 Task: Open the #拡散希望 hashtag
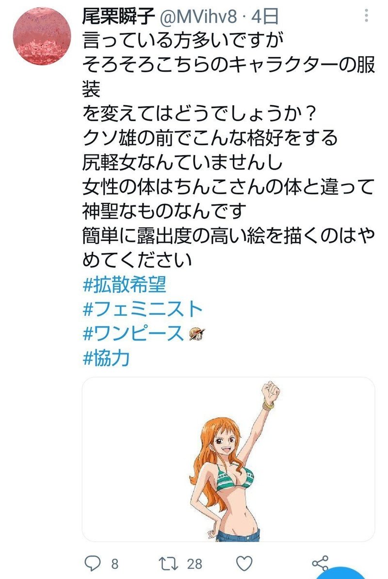(x=125, y=285)
